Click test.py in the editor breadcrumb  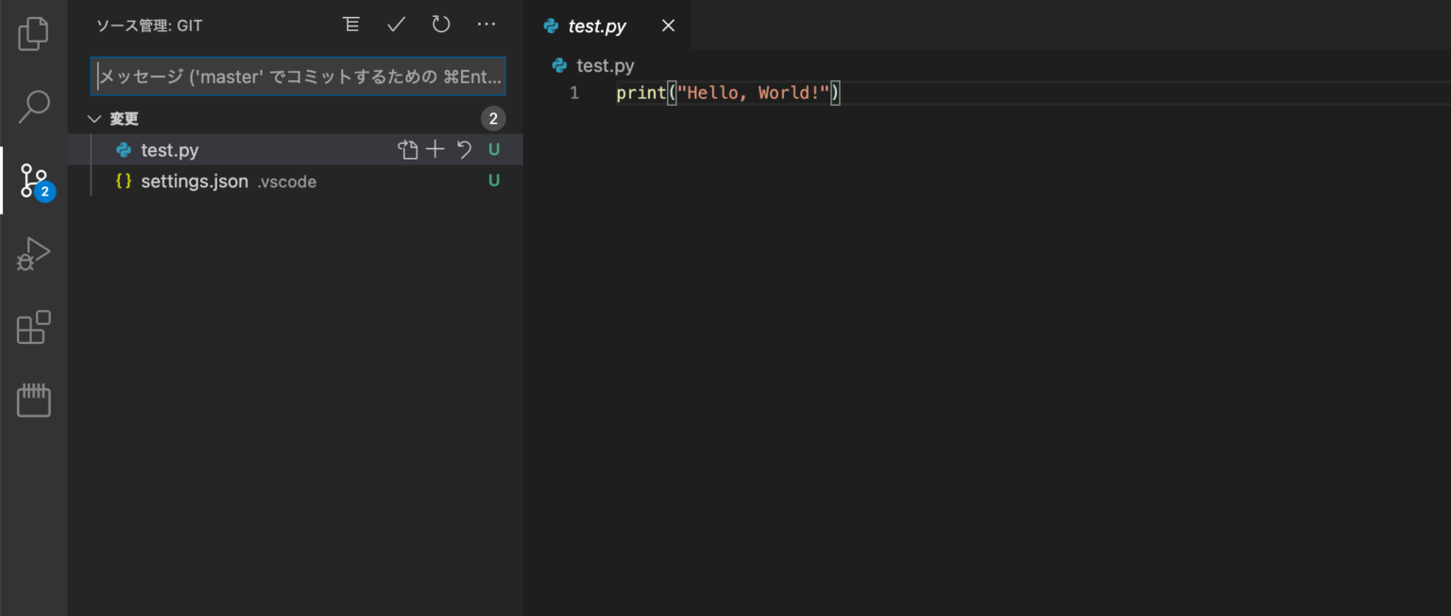point(605,66)
